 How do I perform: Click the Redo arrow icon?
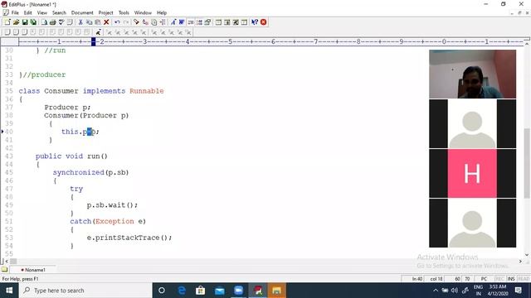pyautogui.click(x=126, y=22)
